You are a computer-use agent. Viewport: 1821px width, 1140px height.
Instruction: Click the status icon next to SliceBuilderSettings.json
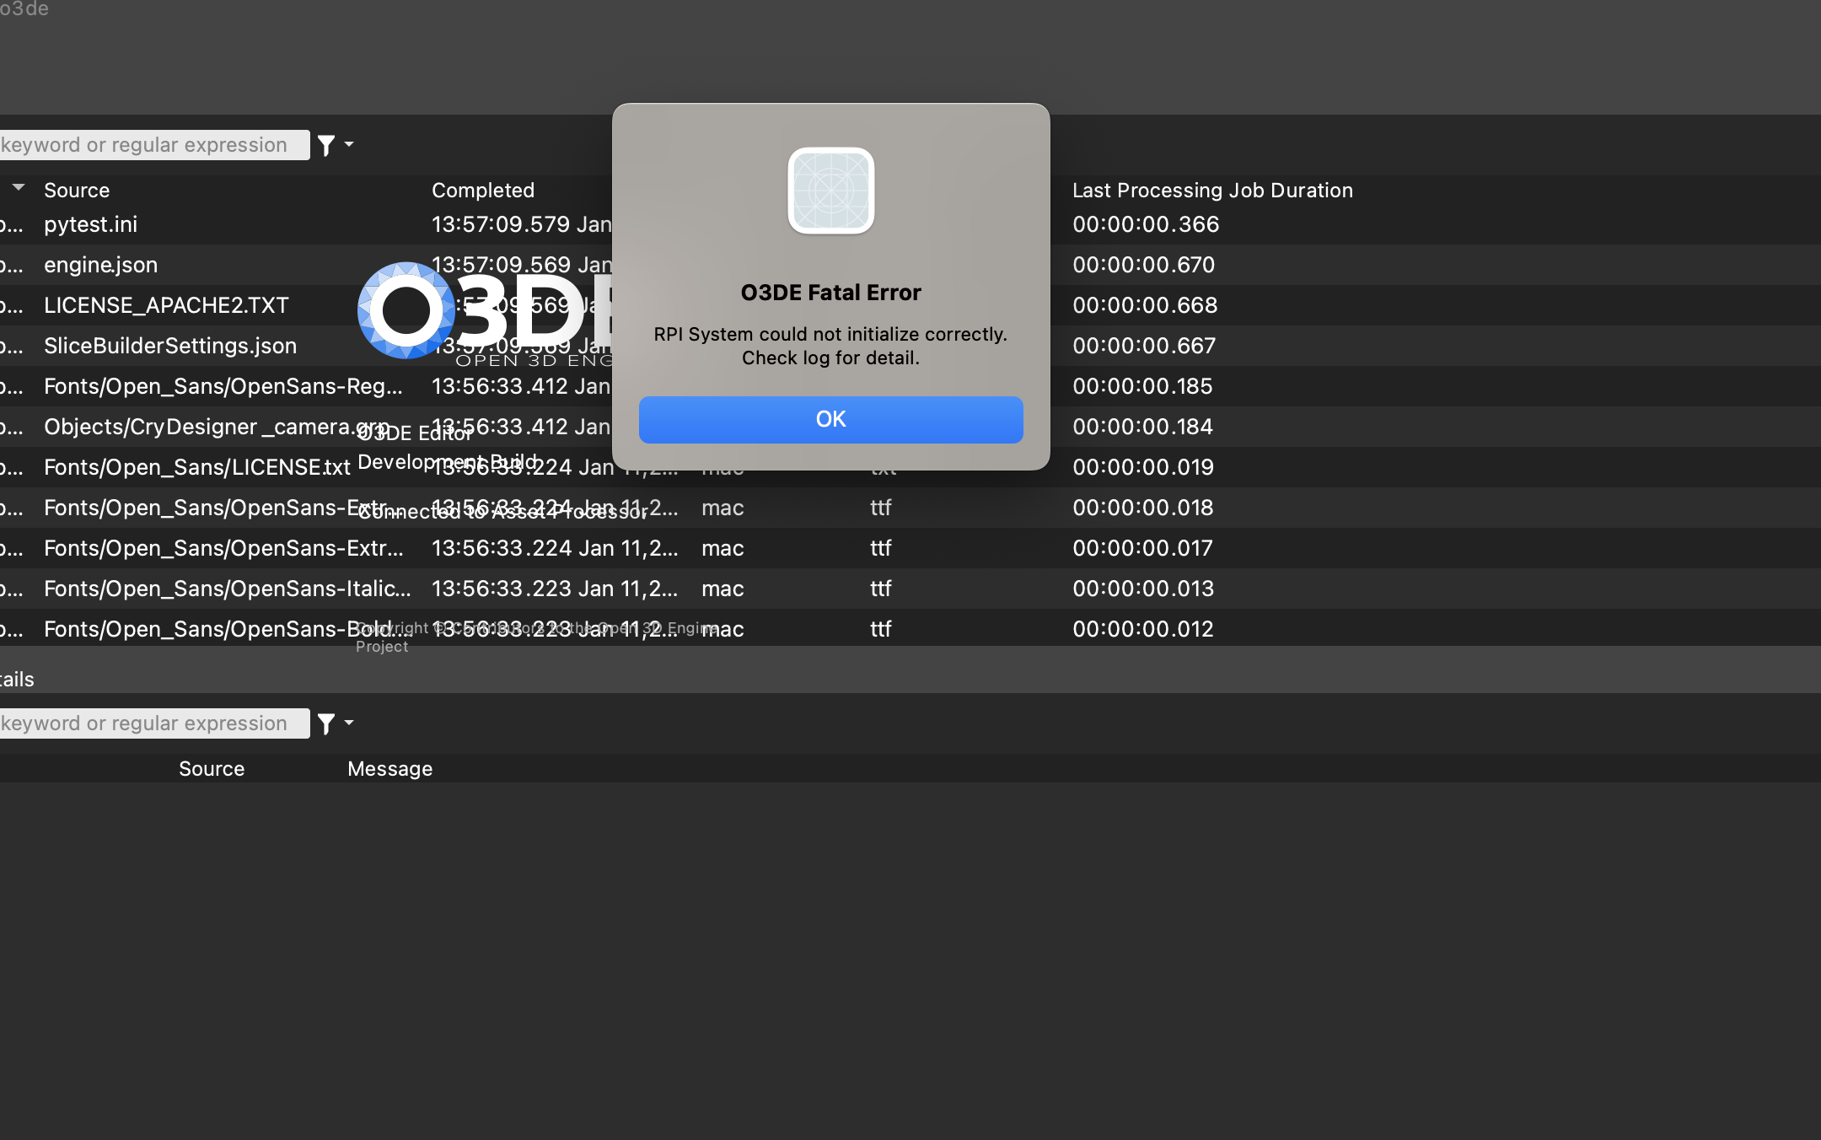tap(11, 346)
